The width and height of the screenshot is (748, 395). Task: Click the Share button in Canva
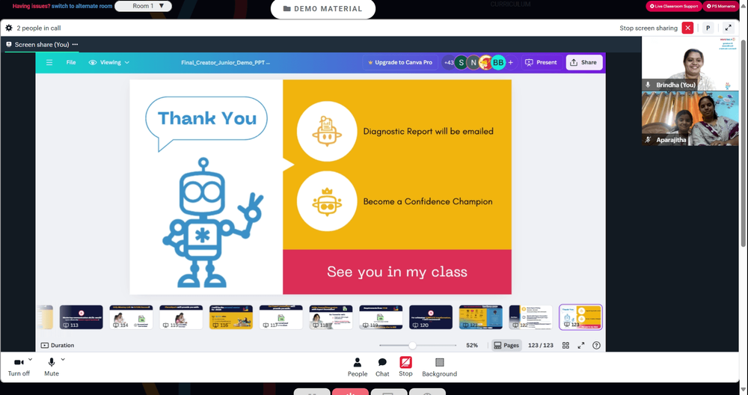(x=584, y=63)
